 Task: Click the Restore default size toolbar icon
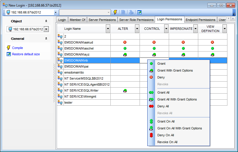click(x=139, y=12)
